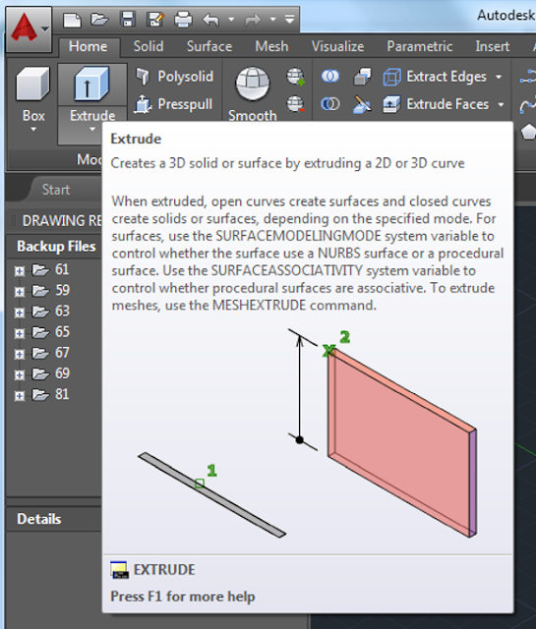536x629 pixels.
Task: Select folder 61 in Backup Files
Action: click(x=51, y=269)
